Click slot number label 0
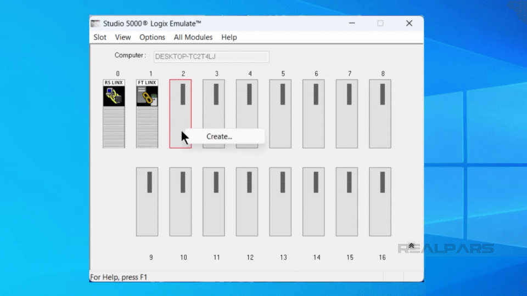 click(x=117, y=73)
